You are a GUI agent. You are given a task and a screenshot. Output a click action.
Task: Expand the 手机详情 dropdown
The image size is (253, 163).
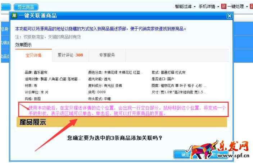click(209, 6)
